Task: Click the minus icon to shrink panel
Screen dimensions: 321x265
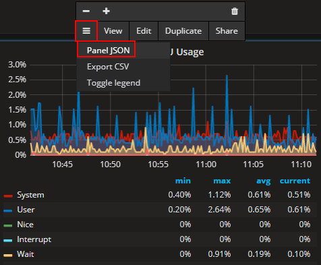Action: click(x=86, y=11)
